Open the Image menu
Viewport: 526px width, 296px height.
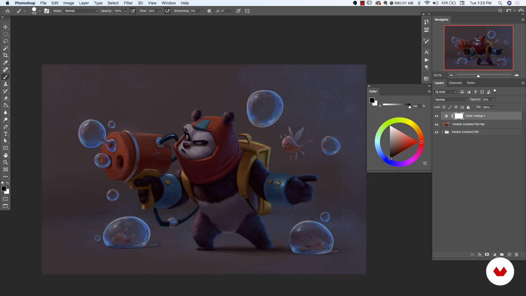[x=68, y=3]
